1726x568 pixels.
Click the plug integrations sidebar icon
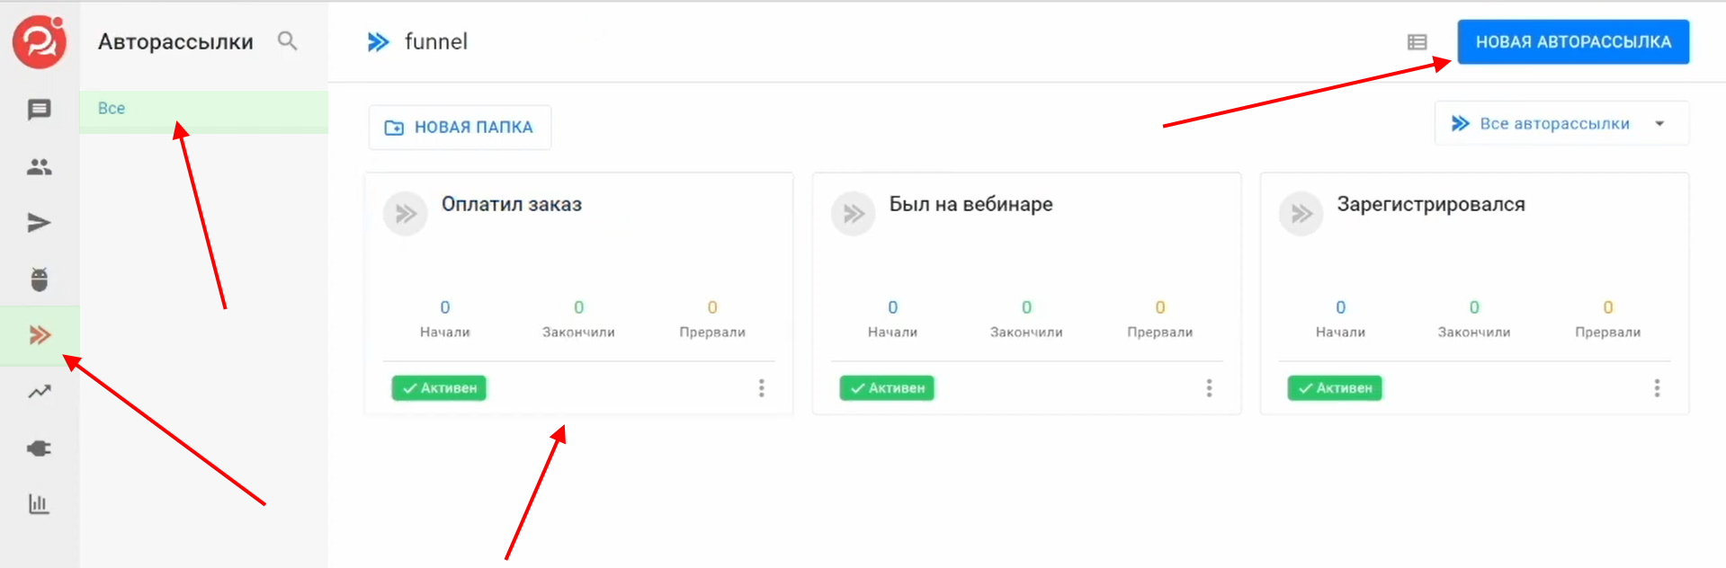pyautogui.click(x=39, y=448)
